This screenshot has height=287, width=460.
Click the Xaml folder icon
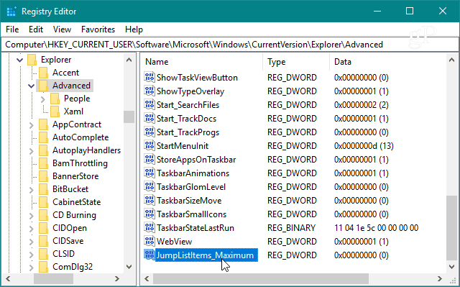coord(55,111)
